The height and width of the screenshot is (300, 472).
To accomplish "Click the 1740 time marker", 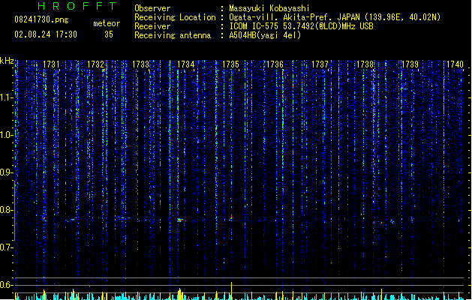I will (455, 64).
